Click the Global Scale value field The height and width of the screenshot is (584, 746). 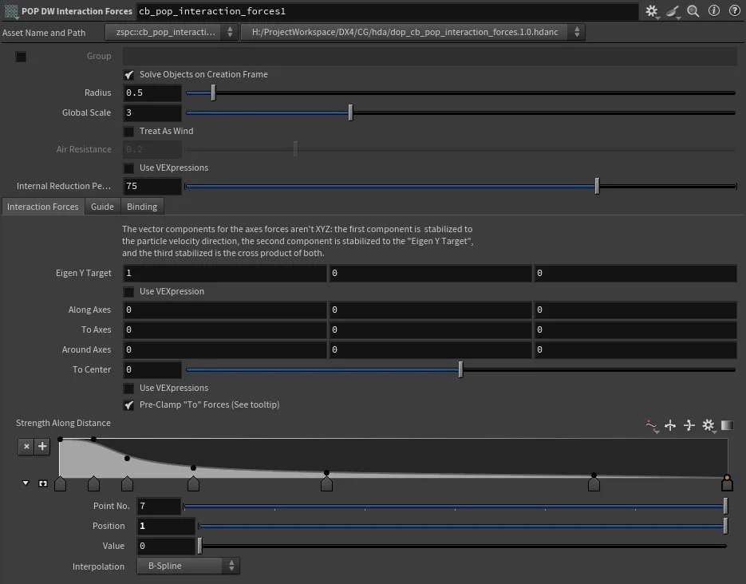click(x=152, y=112)
